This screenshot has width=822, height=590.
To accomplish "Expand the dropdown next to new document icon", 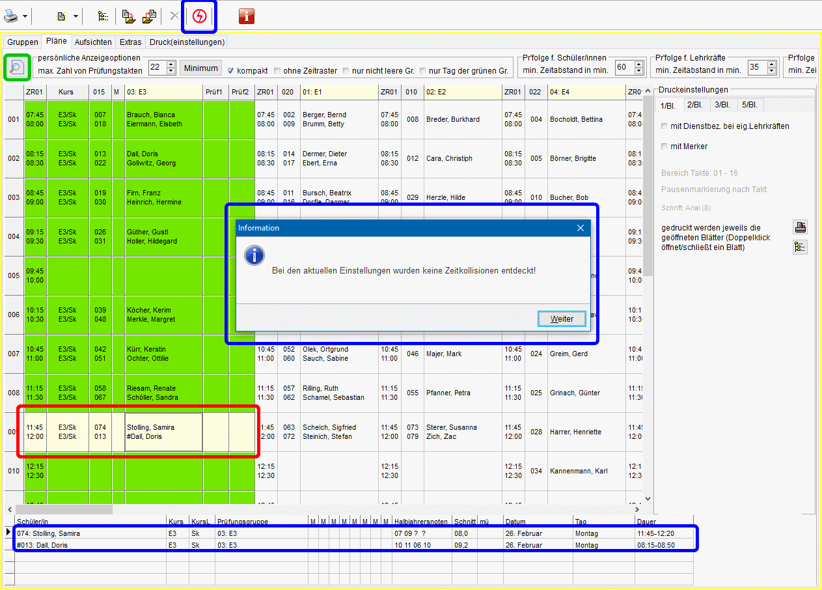I will [x=75, y=16].
